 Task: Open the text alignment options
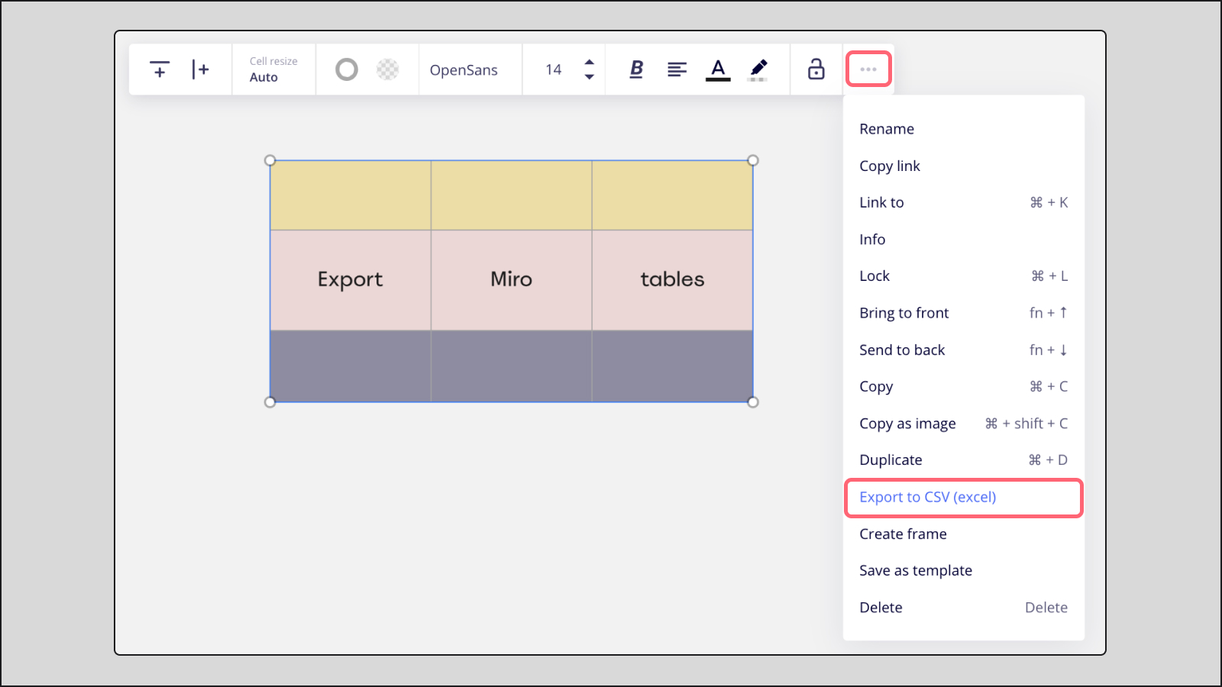[677, 69]
